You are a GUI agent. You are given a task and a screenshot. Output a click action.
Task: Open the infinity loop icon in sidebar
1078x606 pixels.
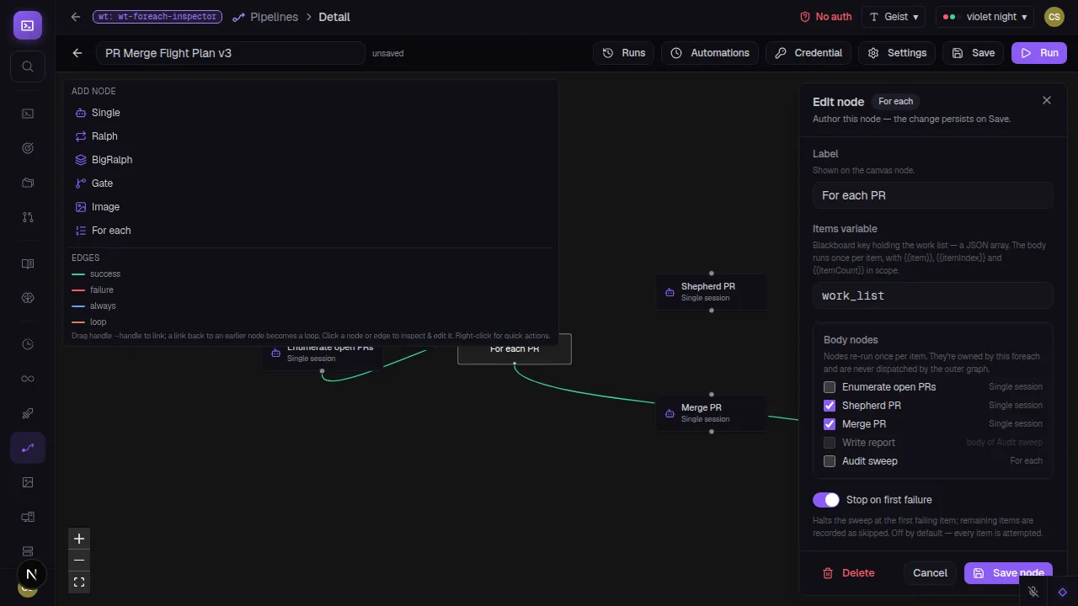pyautogui.click(x=28, y=379)
